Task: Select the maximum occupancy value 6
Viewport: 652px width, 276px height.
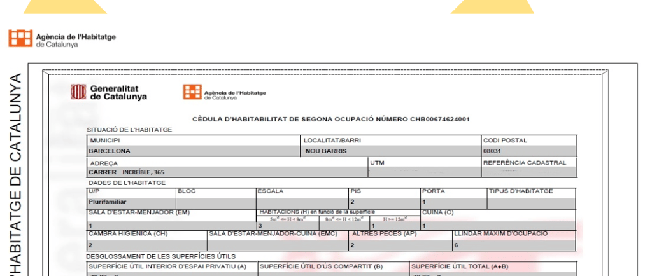Action: coord(456,245)
